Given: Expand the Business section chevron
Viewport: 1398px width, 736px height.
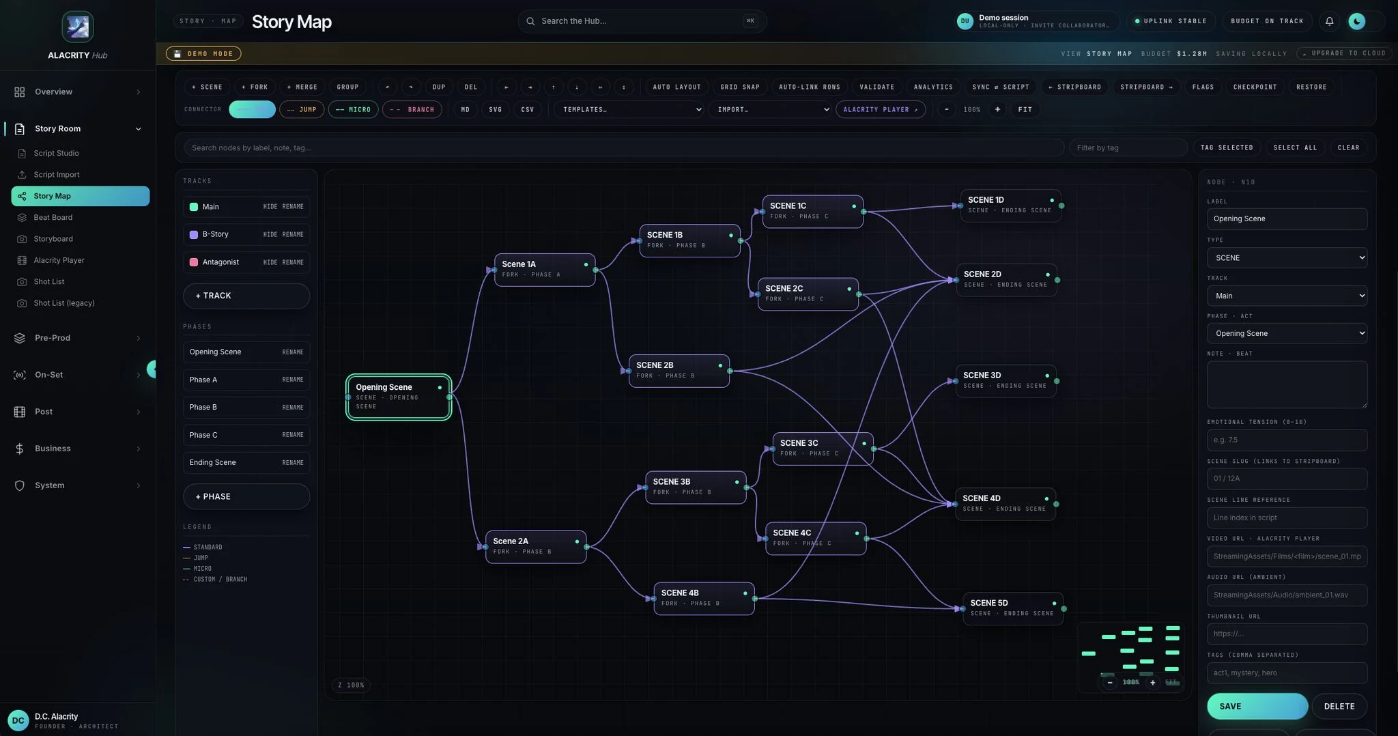Looking at the screenshot, I should tap(139, 449).
